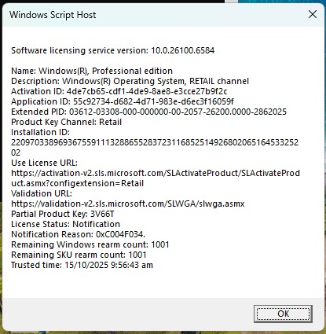Image resolution: width=326 pixels, height=334 pixels.
Task: Click the Trusted time line
Action: [x=82, y=265]
